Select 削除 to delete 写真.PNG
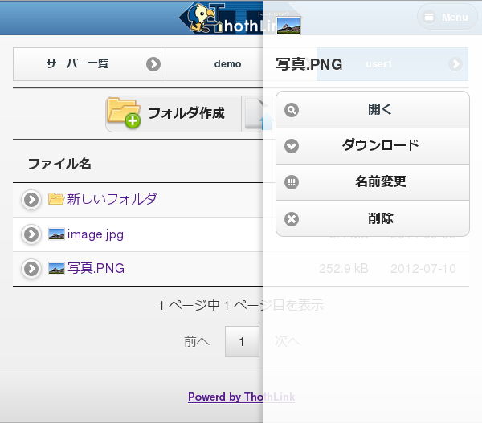 point(373,218)
